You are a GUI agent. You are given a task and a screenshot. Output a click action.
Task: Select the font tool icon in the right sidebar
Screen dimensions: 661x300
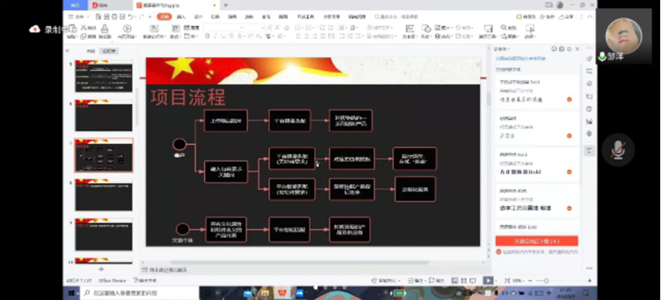589,150
